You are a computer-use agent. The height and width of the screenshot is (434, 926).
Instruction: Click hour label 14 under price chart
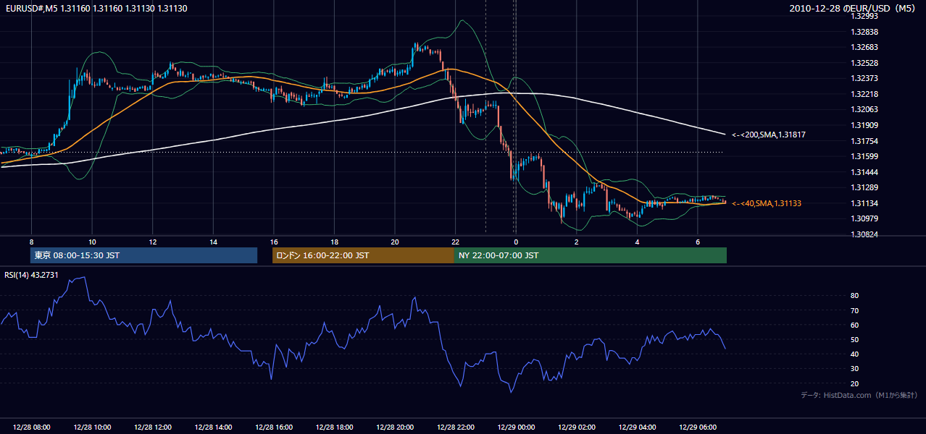click(213, 242)
